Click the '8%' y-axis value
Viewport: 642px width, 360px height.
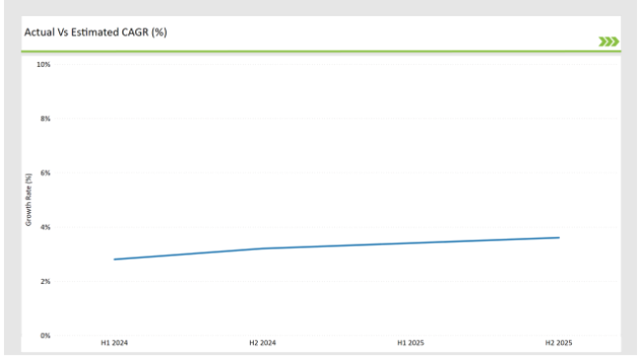tap(45, 118)
